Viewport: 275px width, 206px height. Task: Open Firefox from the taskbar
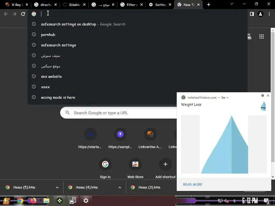coord(33,201)
